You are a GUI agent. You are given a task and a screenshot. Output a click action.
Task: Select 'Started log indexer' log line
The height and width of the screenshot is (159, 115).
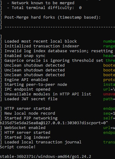click(27, 137)
